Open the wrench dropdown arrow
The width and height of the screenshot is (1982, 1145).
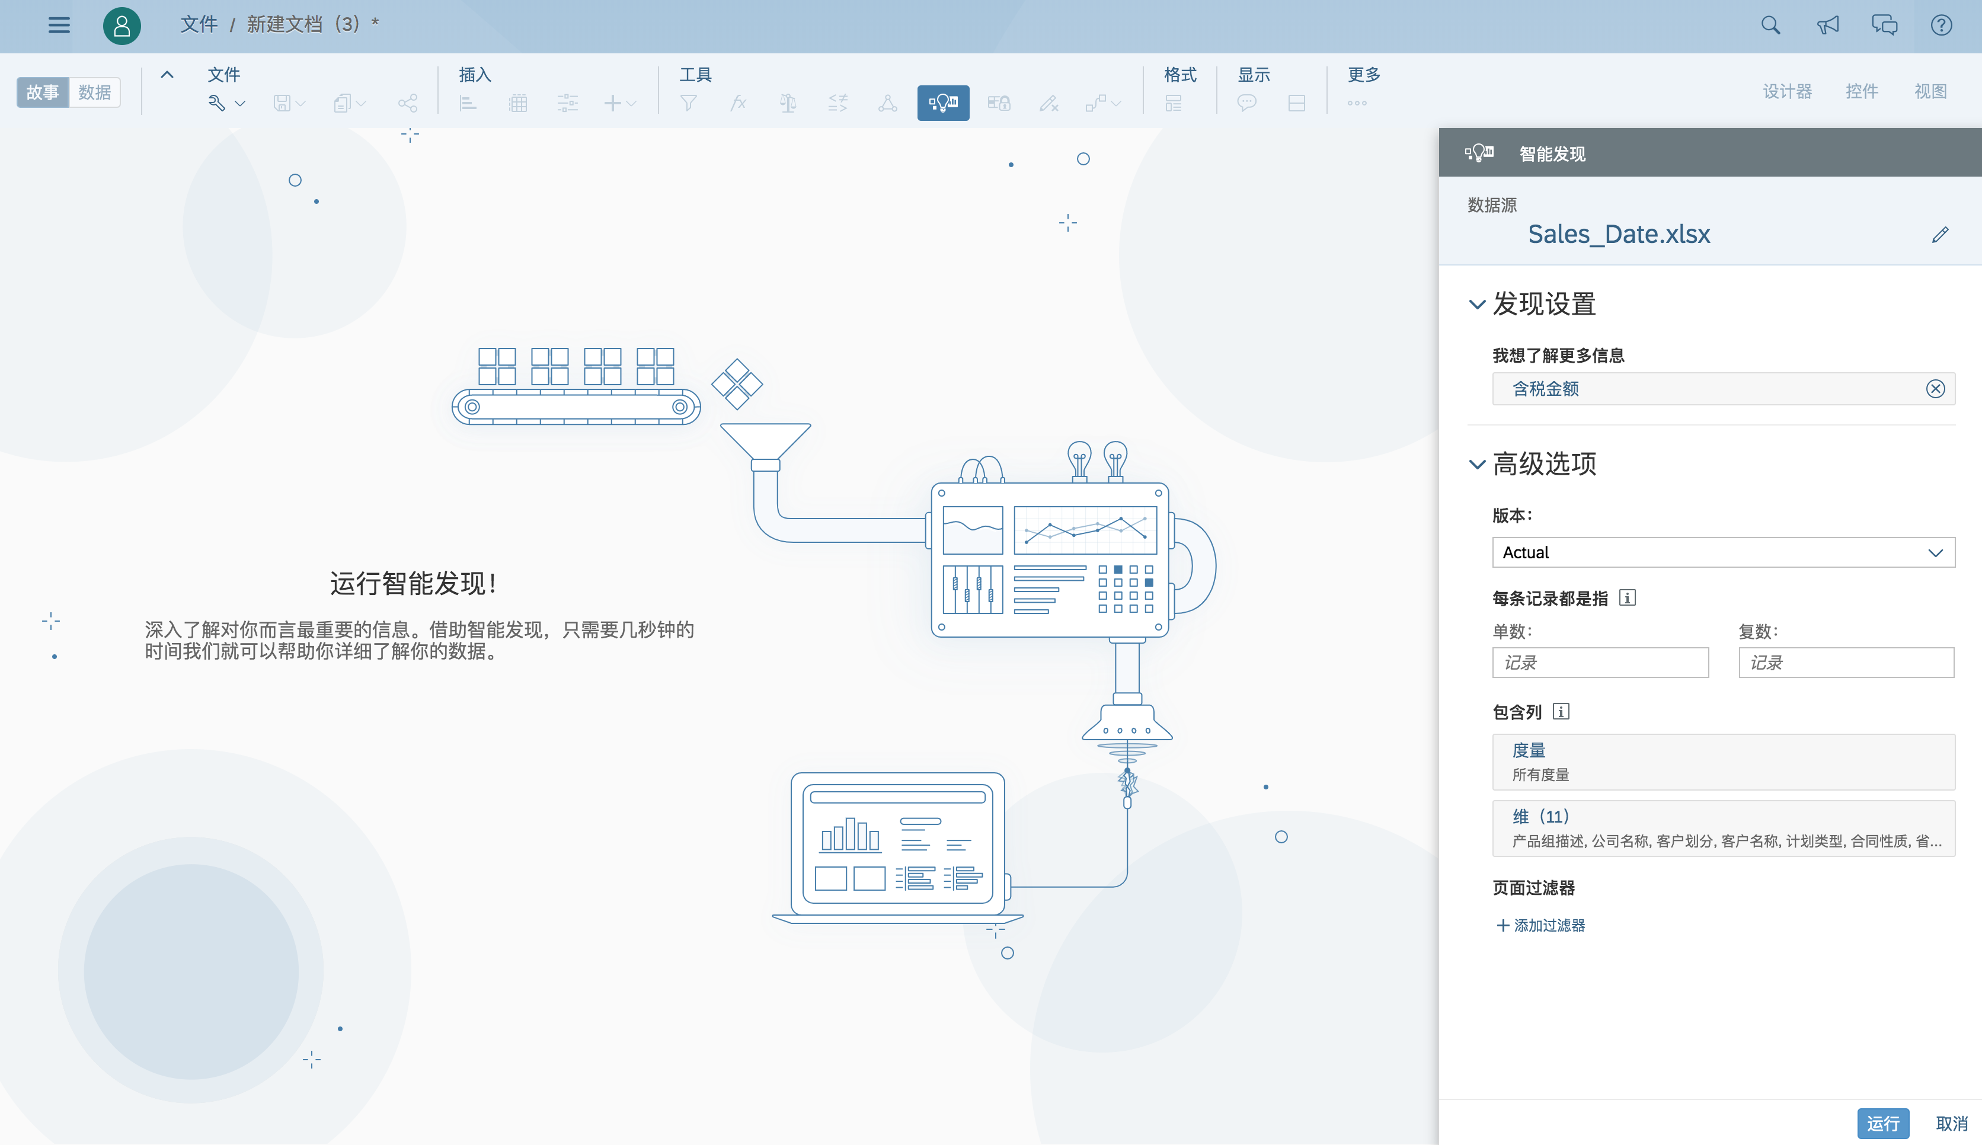coord(240,104)
